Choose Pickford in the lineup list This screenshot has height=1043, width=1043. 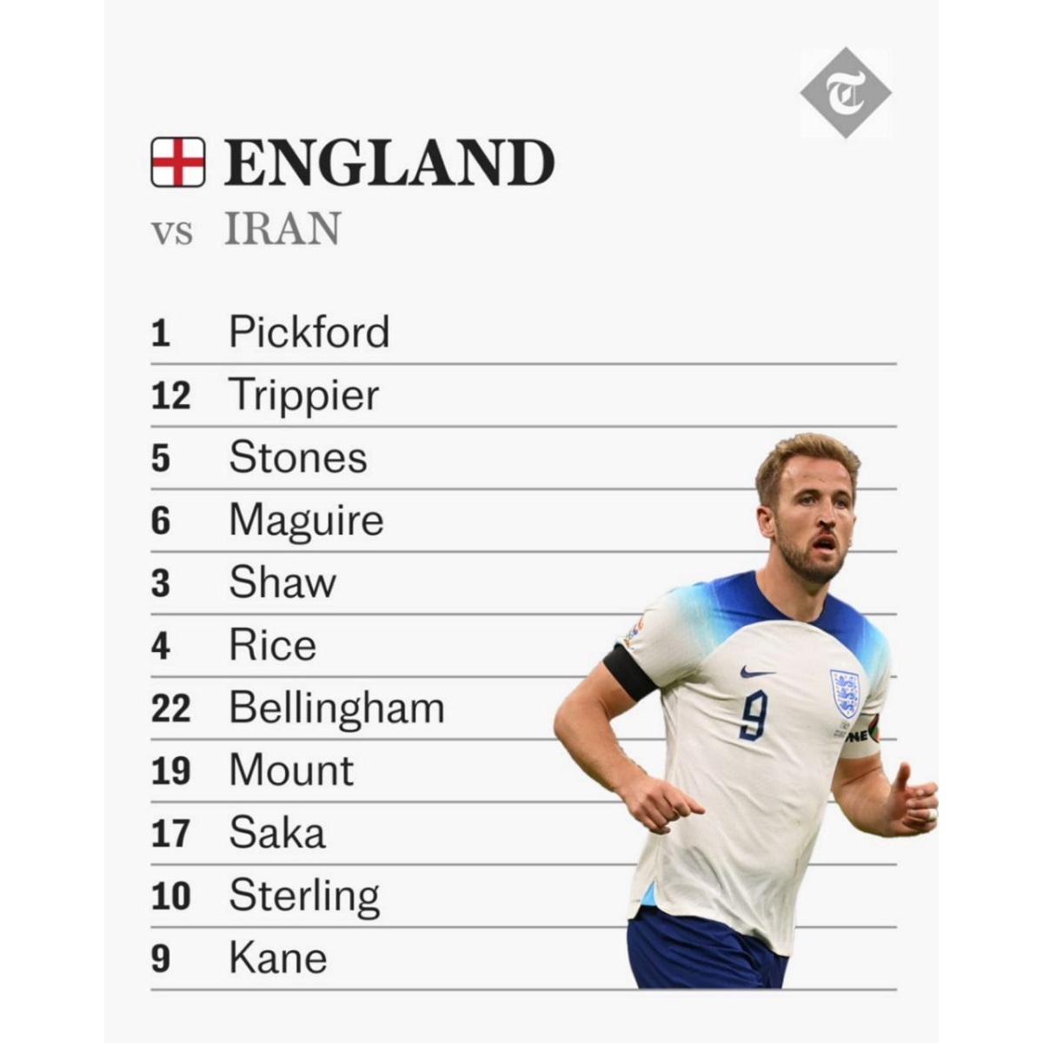309,332
